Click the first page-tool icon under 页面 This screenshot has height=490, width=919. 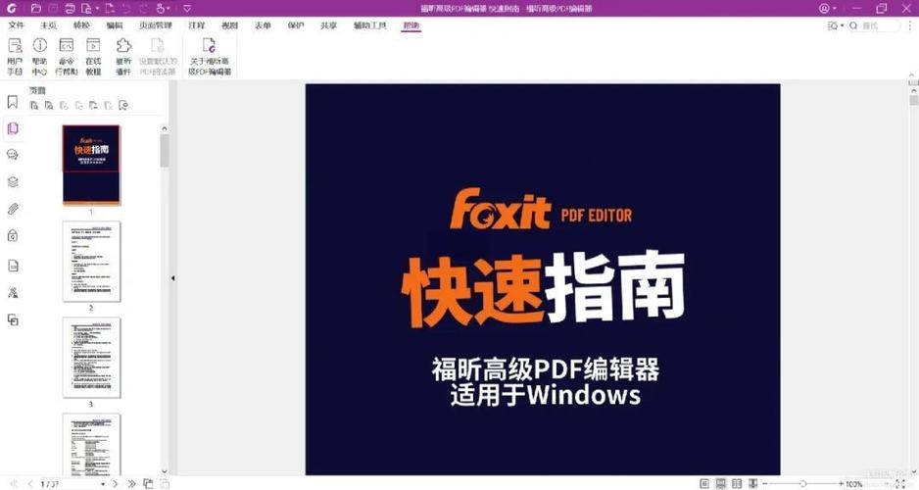click(34, 106)
